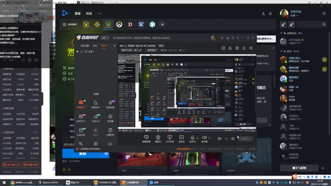331x186 pixels.
Task: Click the friends search magnifier icon
Action: pyautogui.click(x=324, y=24)
